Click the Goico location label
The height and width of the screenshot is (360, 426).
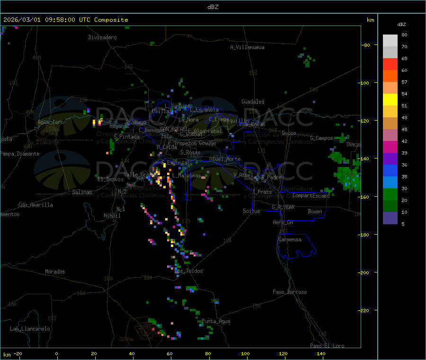tap(289, 133)
